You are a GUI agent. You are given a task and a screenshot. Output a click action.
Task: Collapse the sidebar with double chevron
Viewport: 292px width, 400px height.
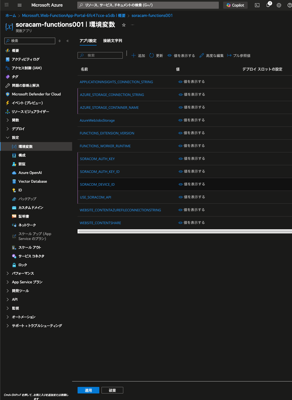[x=68, y=41]
